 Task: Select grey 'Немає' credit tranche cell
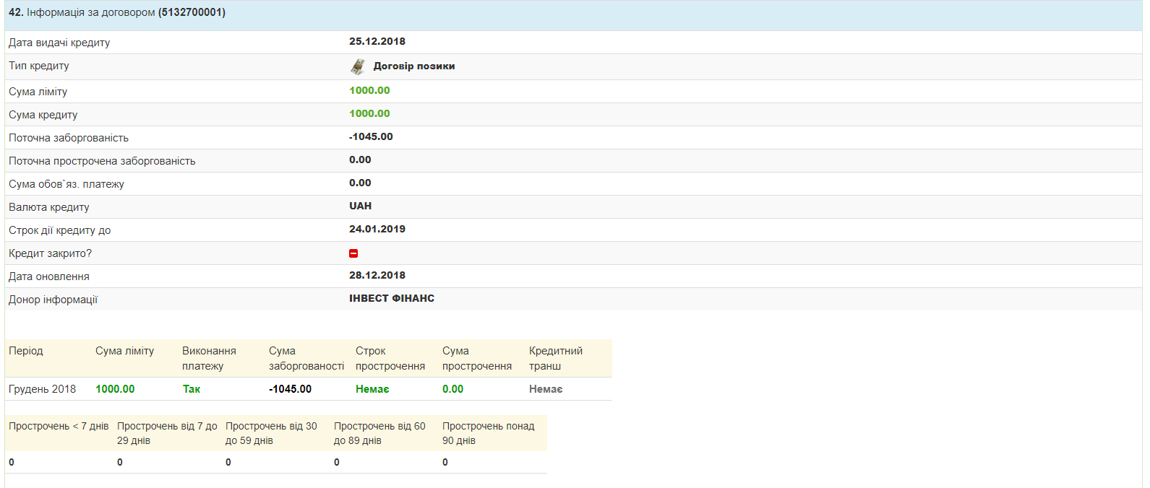point(546,389)
